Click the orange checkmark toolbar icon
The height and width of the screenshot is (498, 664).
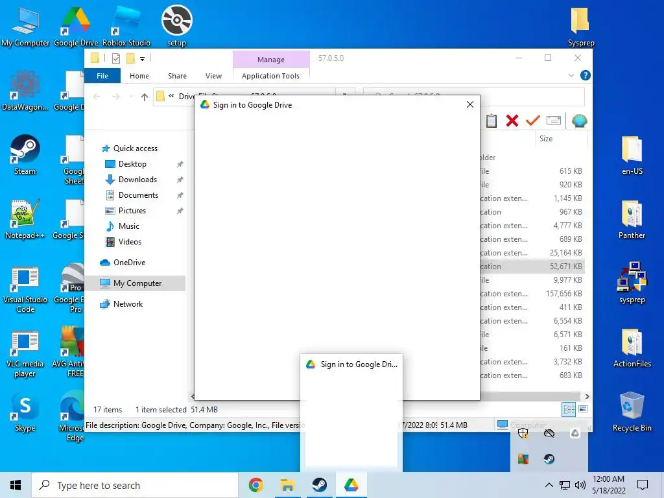pos(533,121)
